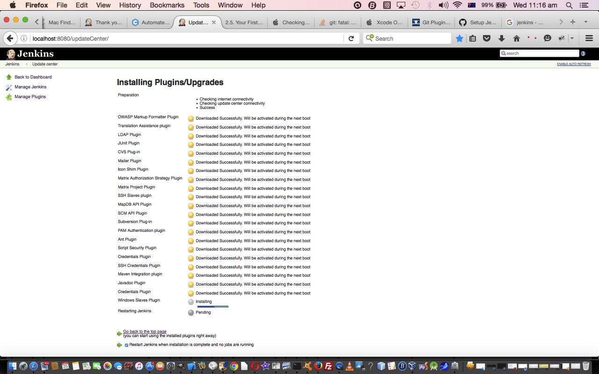
Task: Click the Windows Slaves Plugin install progress bar
Action: click(x=212, y=307)
